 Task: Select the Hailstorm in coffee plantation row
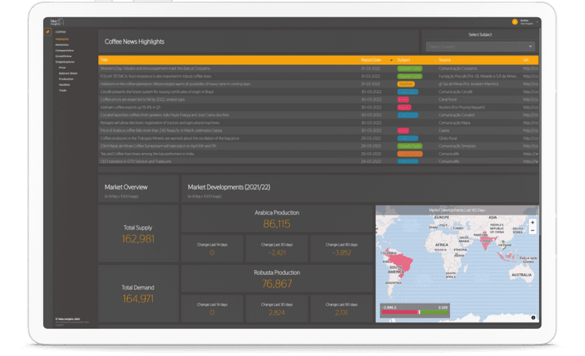click(318, 84)
